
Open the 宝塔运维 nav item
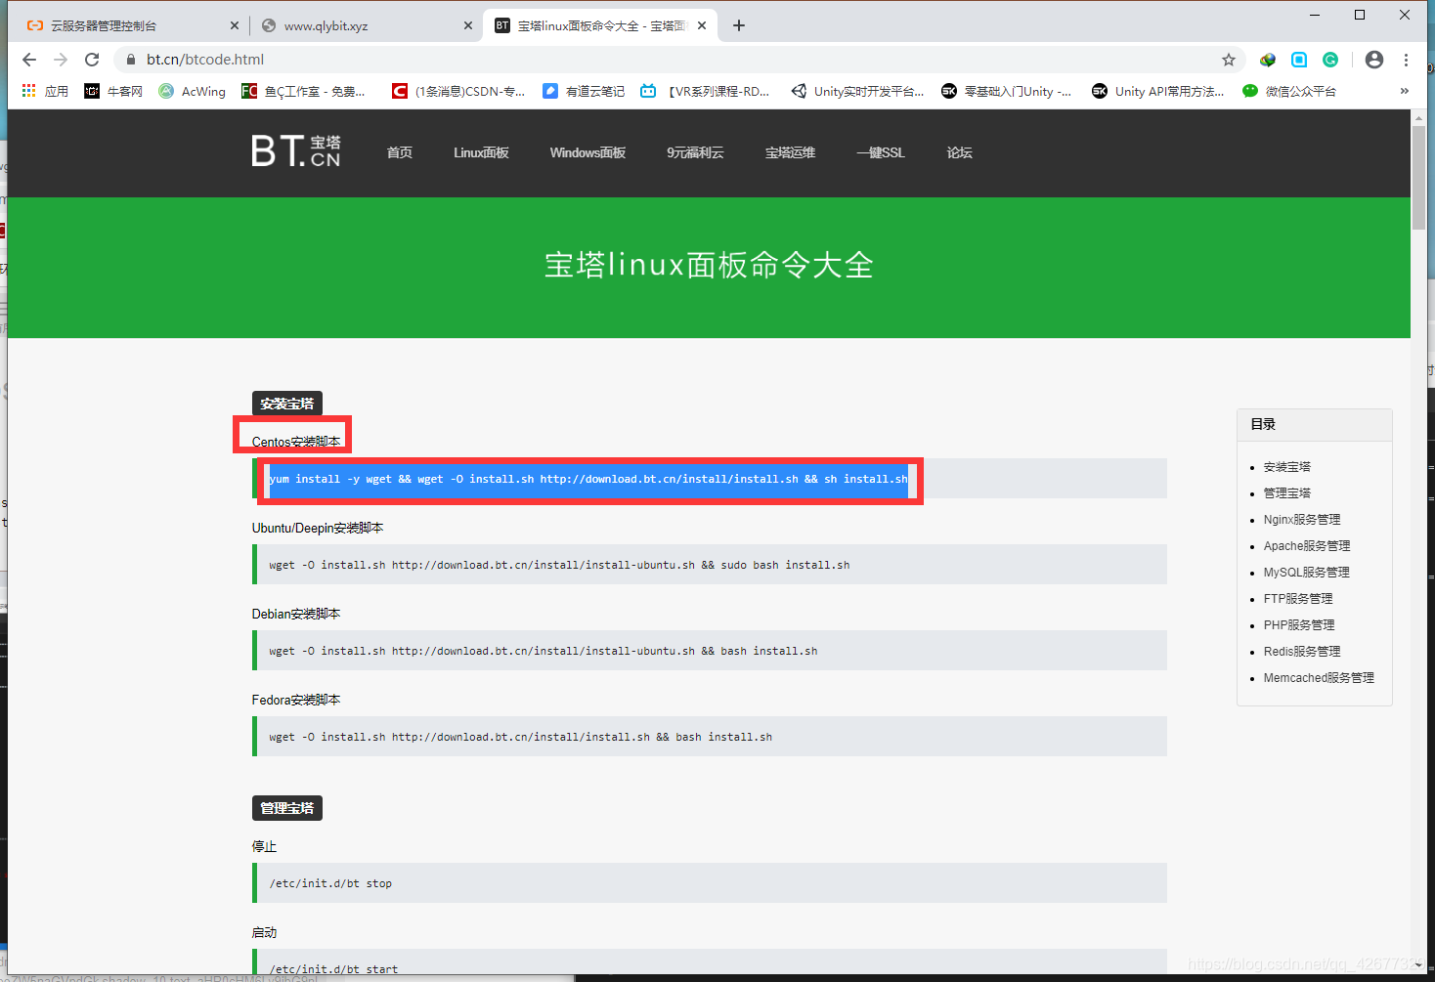pos(790,152)
